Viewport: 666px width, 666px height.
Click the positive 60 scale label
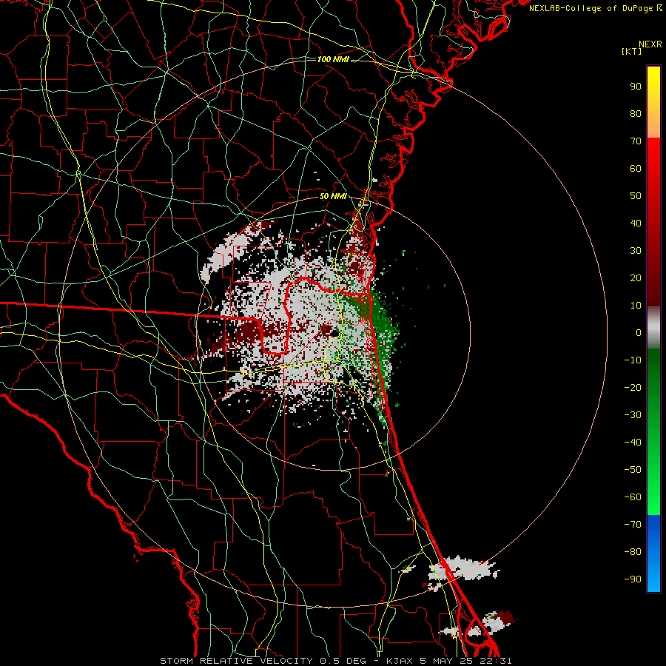point(636,168)
